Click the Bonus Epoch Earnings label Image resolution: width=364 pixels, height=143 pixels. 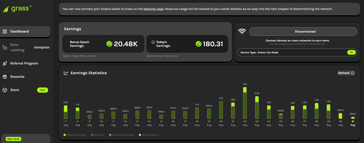79,44
